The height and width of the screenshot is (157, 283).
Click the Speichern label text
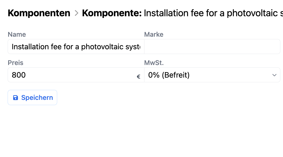[x=37, y=98]
